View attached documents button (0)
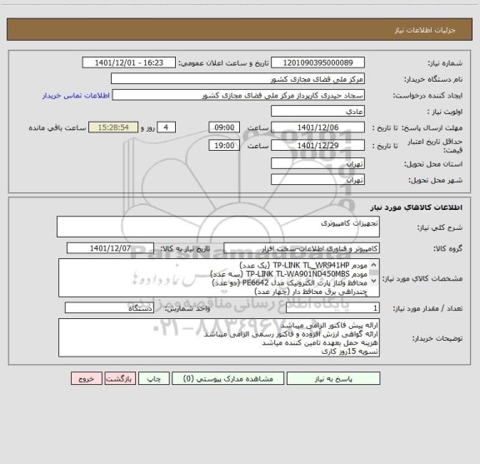This screenshot has height=464, width=480. [228, 378]
